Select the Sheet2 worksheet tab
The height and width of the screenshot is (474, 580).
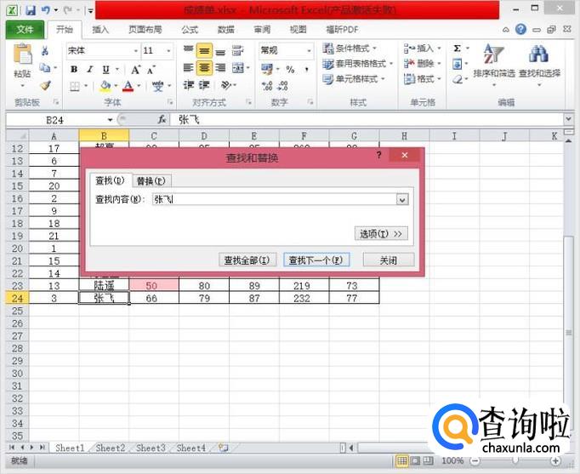coord(111,448)
